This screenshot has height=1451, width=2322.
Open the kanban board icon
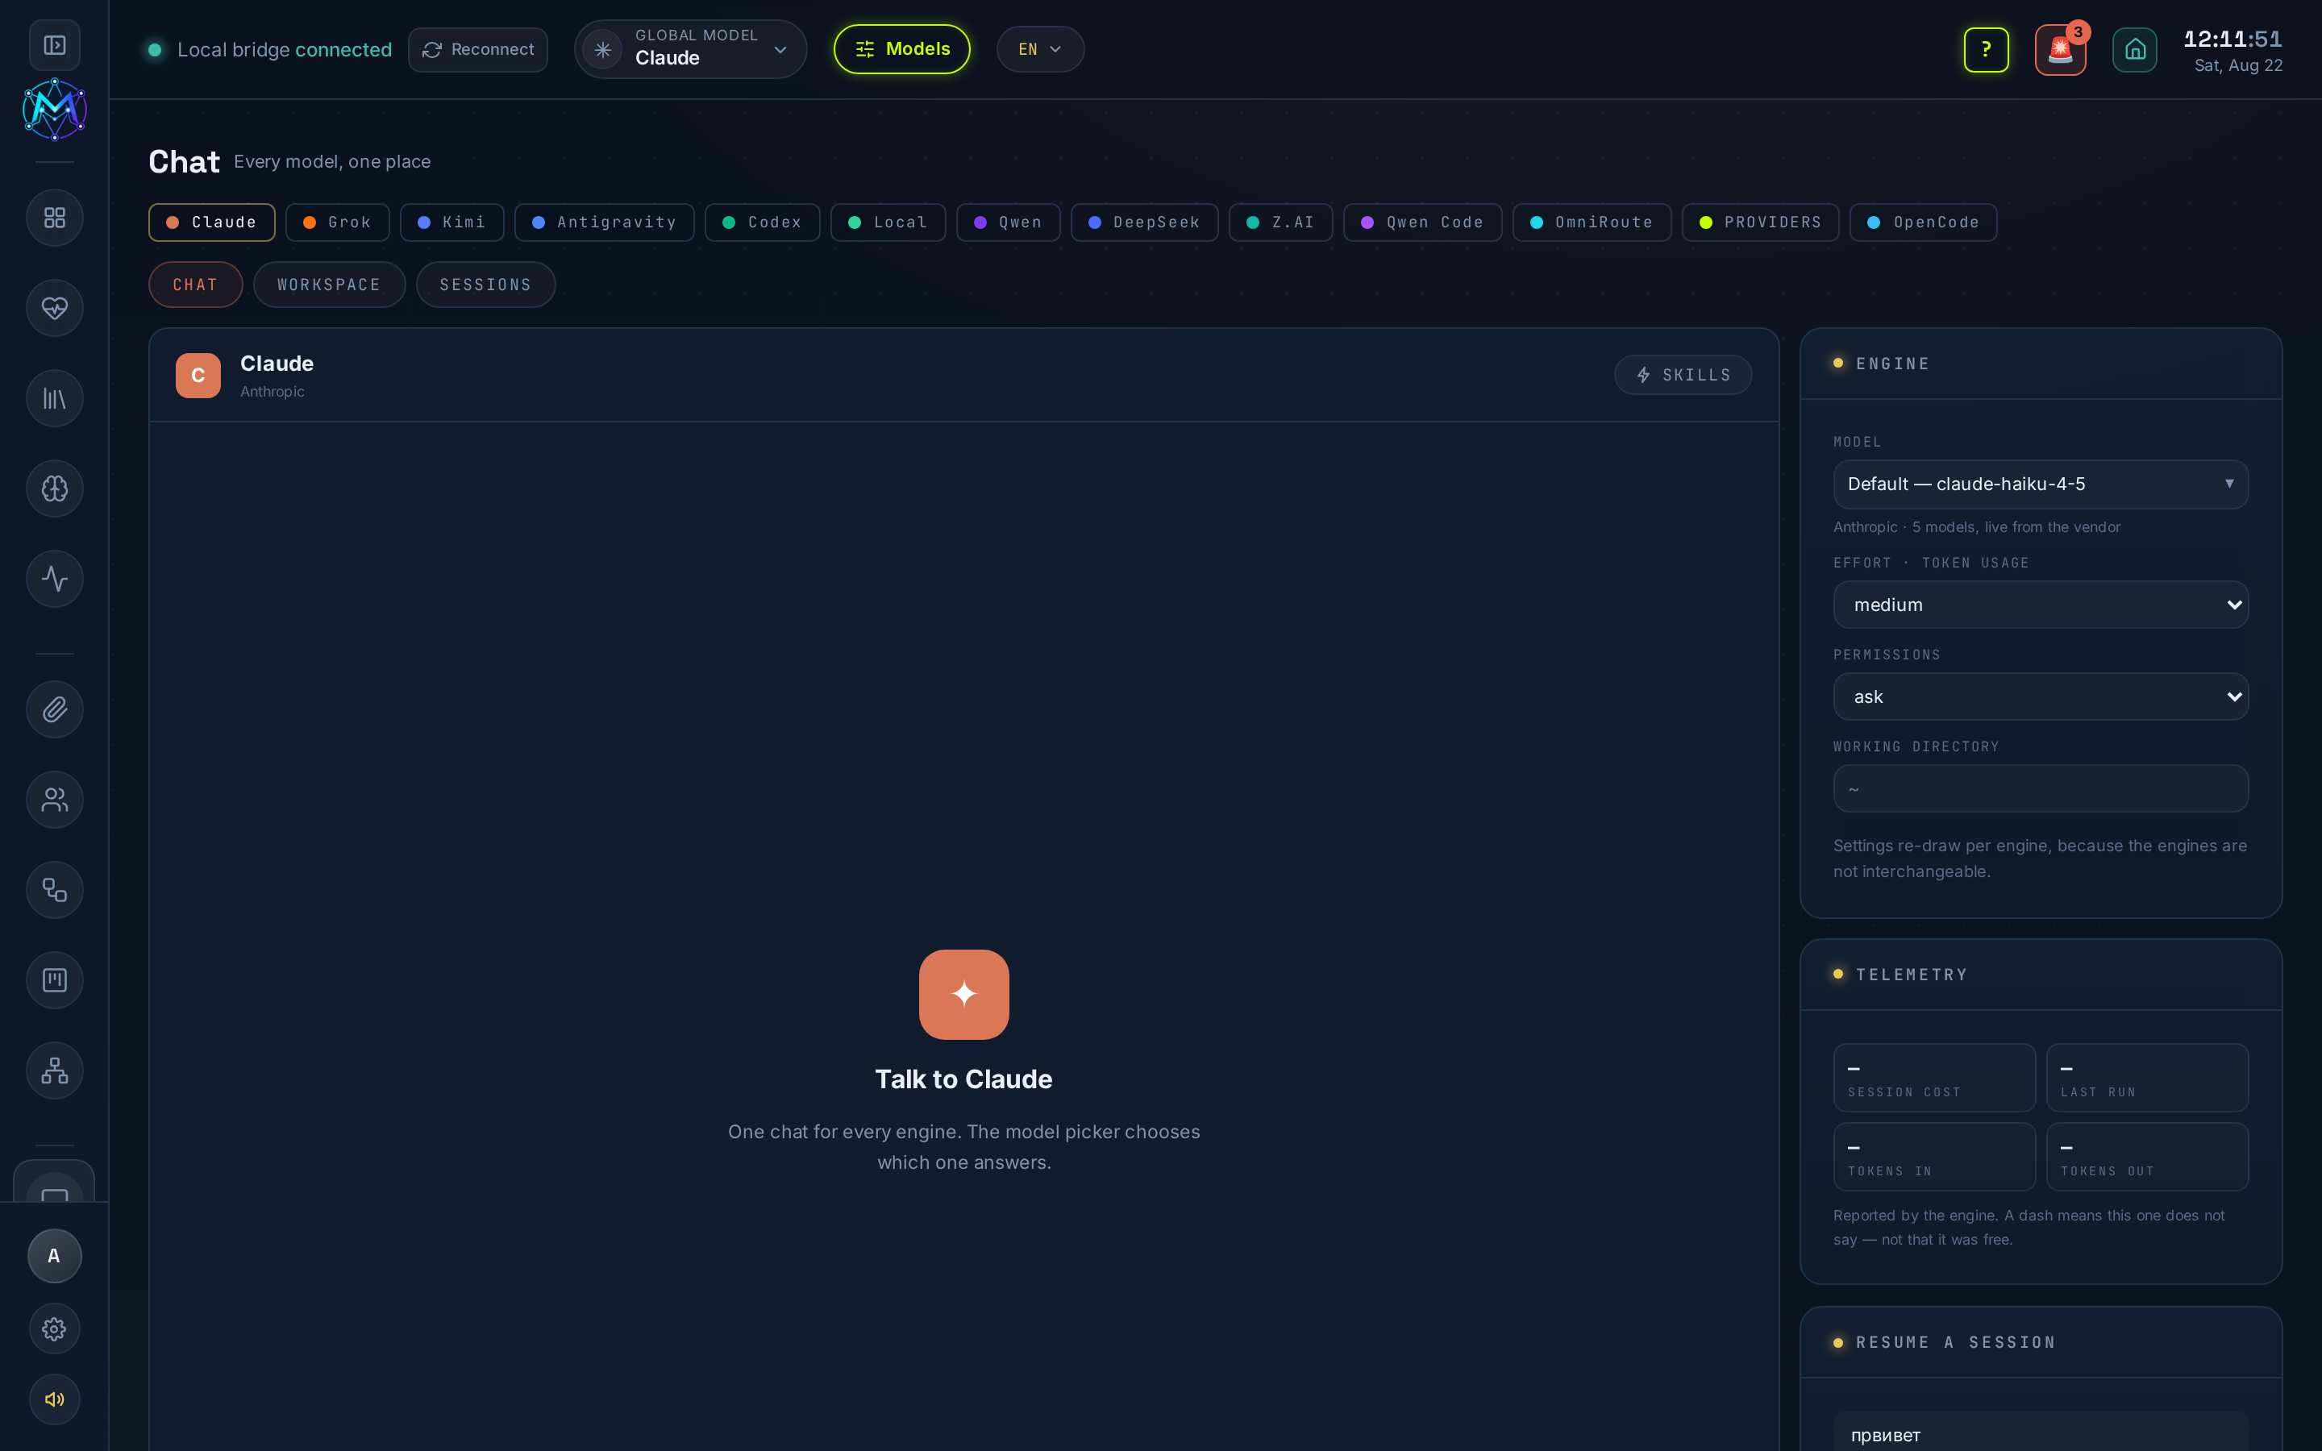click(x=55, y=979)
